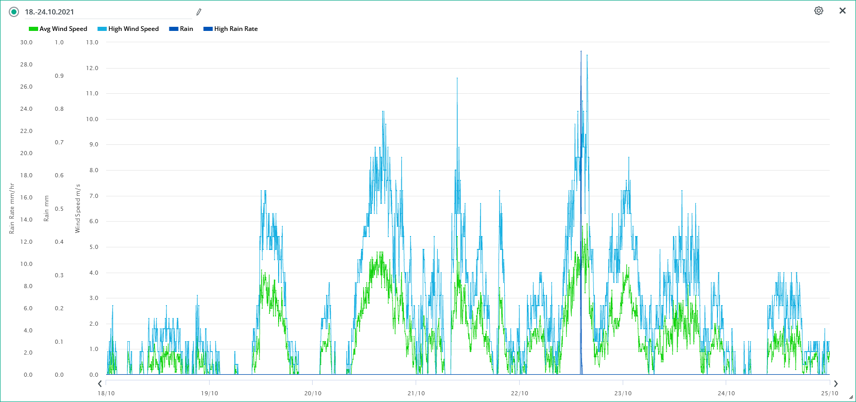
Task: Close the chart panel with X
Action: pyautogui.click(x=843, y=11)
